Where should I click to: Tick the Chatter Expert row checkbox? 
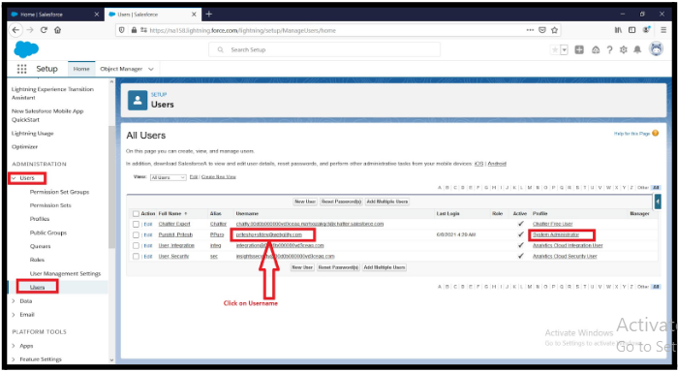[x=136, y=224]
